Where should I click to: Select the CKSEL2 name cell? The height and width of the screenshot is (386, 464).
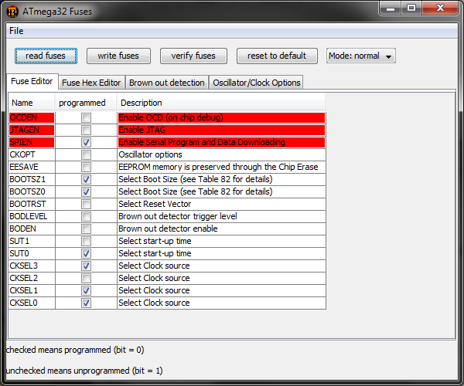(32, 278)
